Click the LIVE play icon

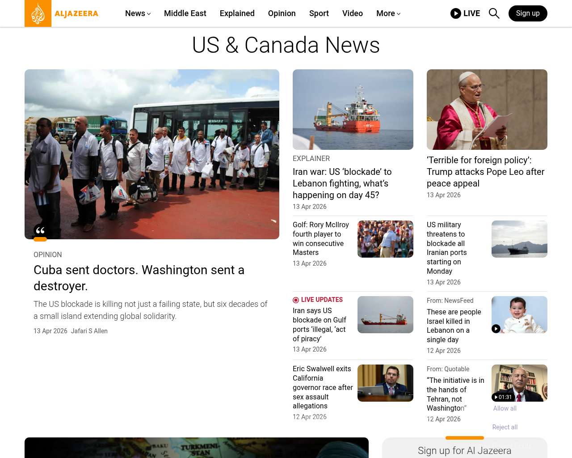(x=456, y=13)
